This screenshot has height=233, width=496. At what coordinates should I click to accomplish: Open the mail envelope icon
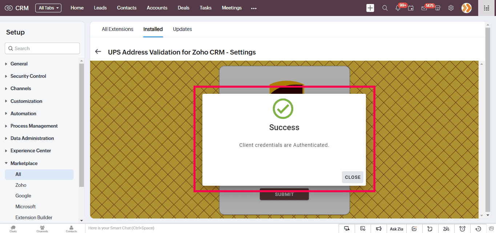point(424,8)
